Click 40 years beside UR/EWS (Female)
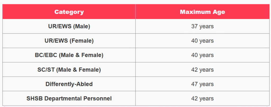The width and height of the screenshot is (271, 107). 202,41
